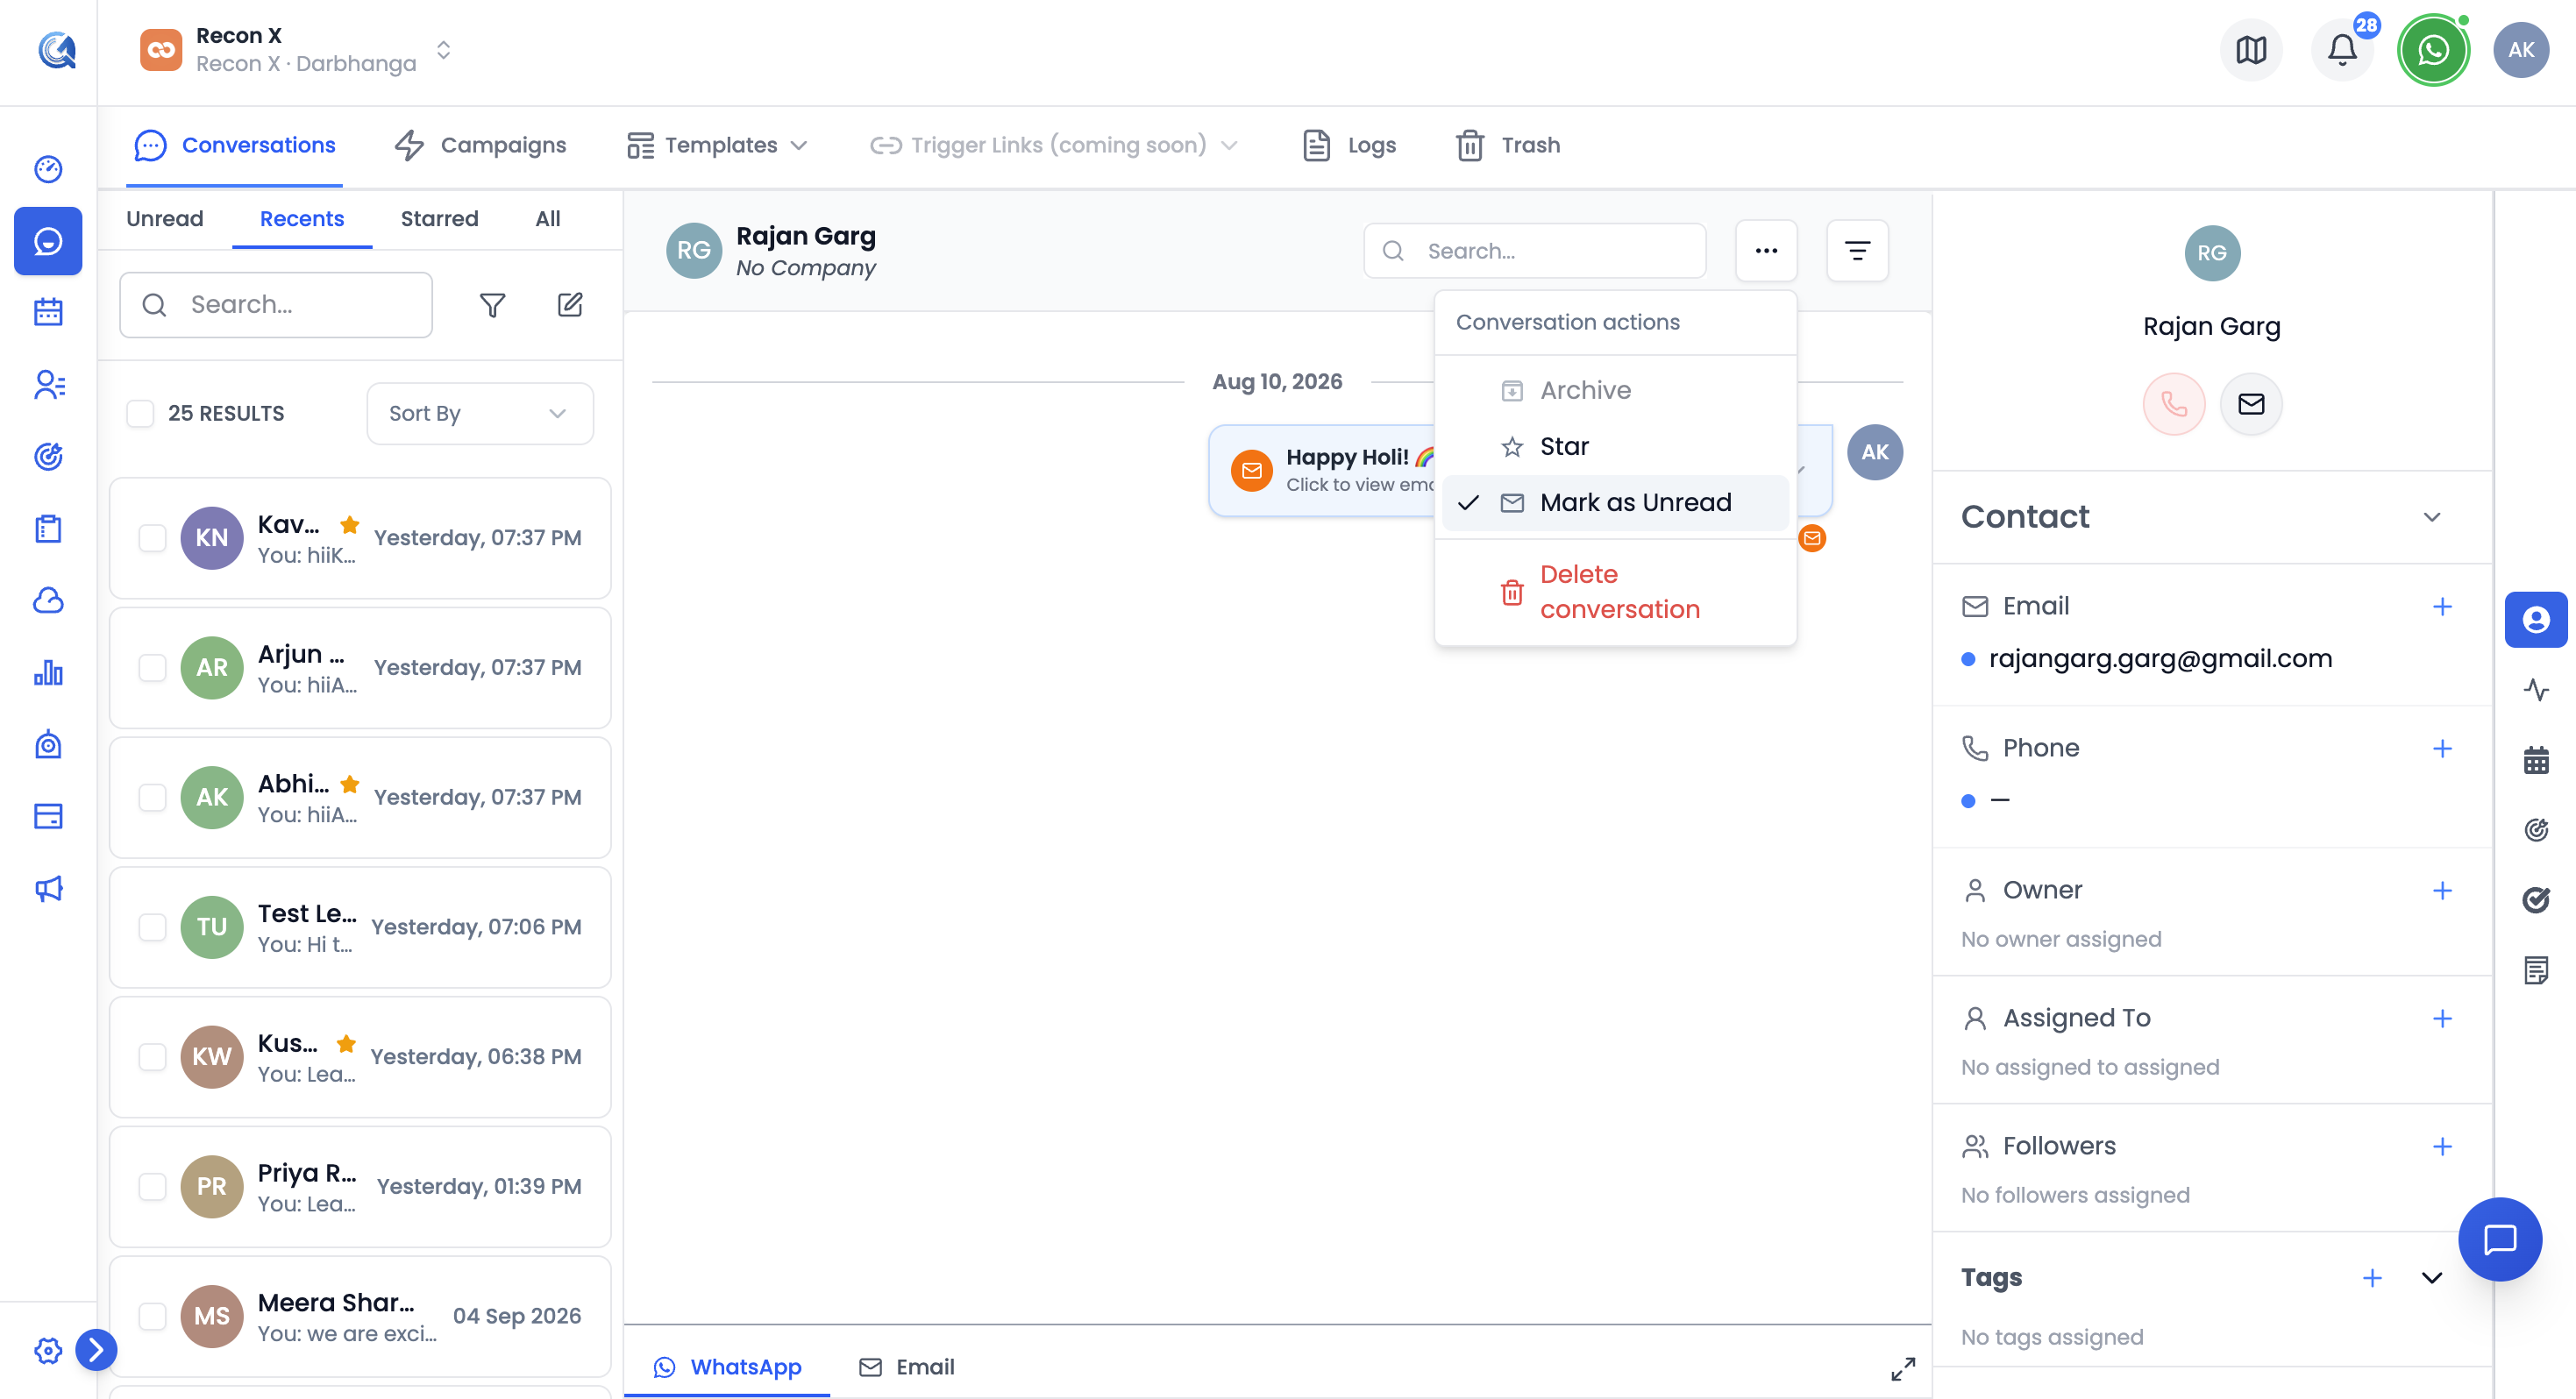The image size is (2576, 1399).
Task: Select Archive from conversation actions
Action: 1614,390
